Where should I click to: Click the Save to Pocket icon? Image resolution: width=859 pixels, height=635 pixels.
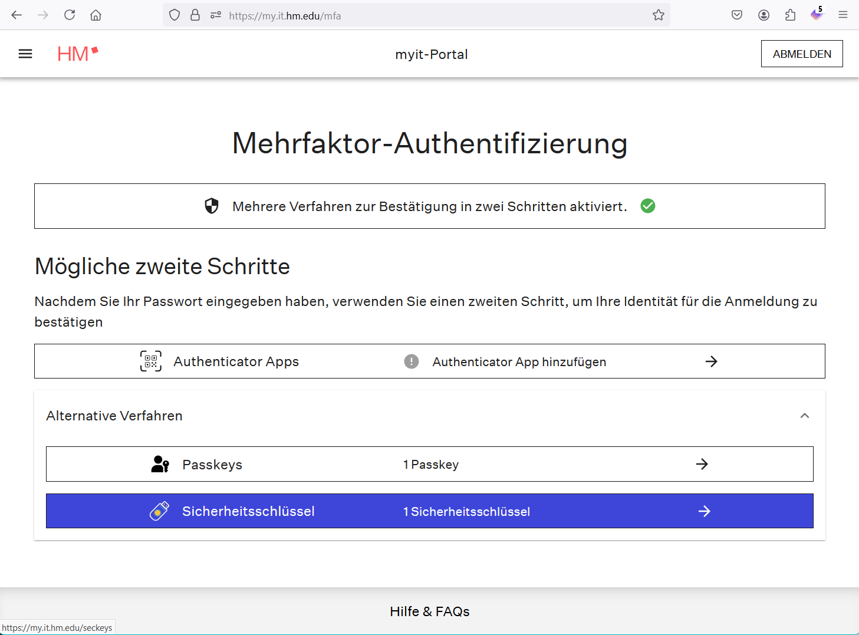tap(737, 15)
